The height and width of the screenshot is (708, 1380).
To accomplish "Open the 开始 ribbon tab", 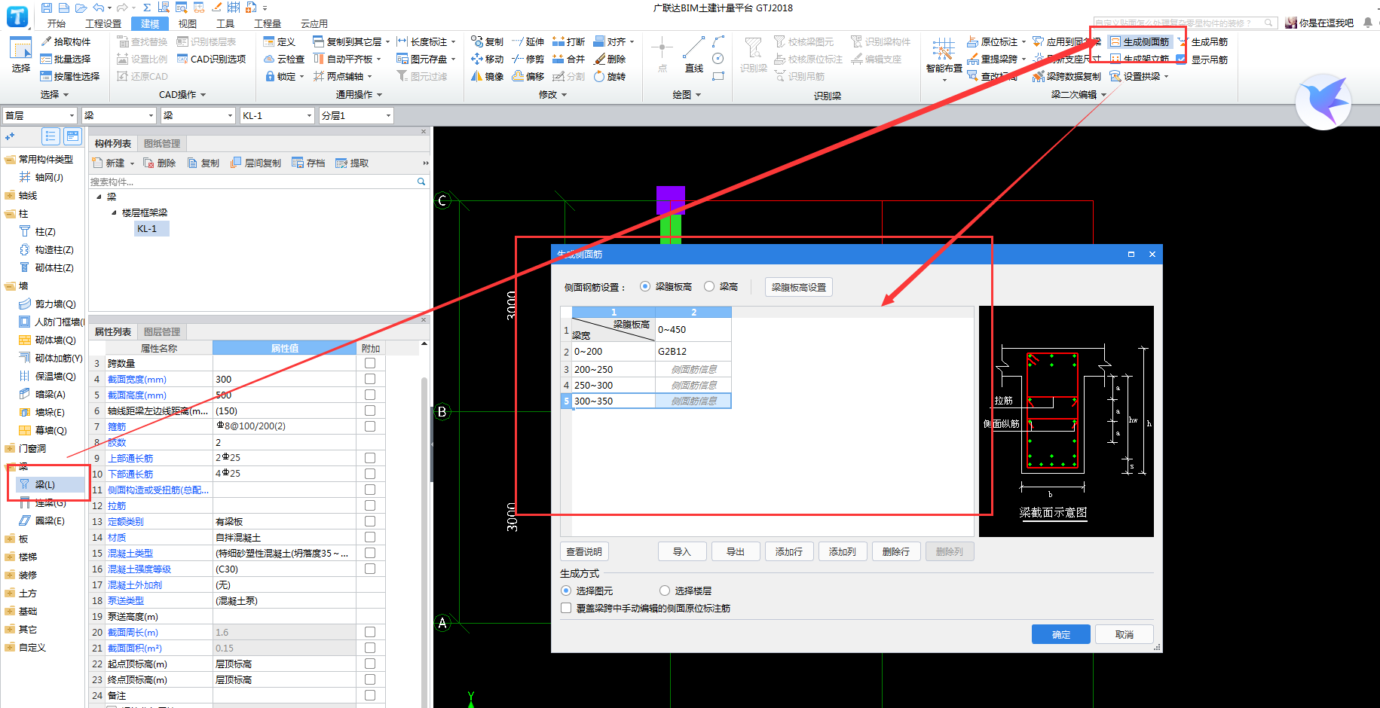I will tap(57, 23).
